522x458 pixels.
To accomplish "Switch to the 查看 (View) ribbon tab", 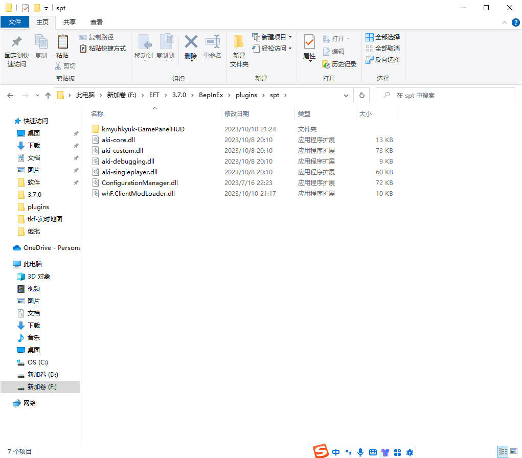I will 96,22.
